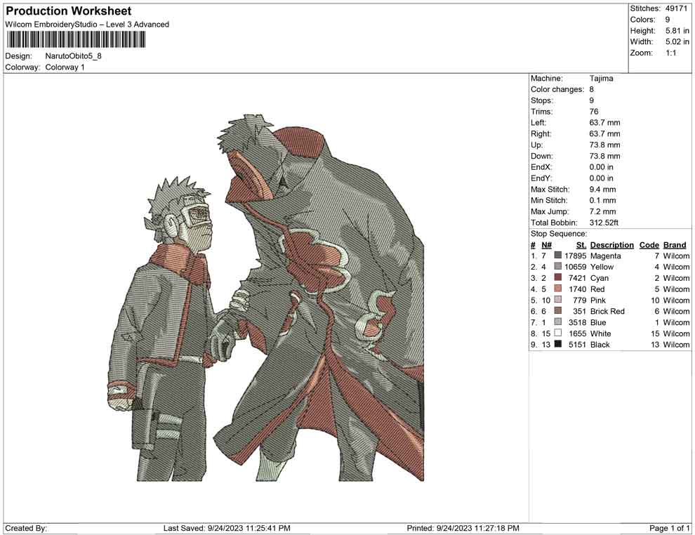Click the Height value '5.81 in'
This screenshot has height=535, width=695.
pyautogui.click(x=677, y=31)
